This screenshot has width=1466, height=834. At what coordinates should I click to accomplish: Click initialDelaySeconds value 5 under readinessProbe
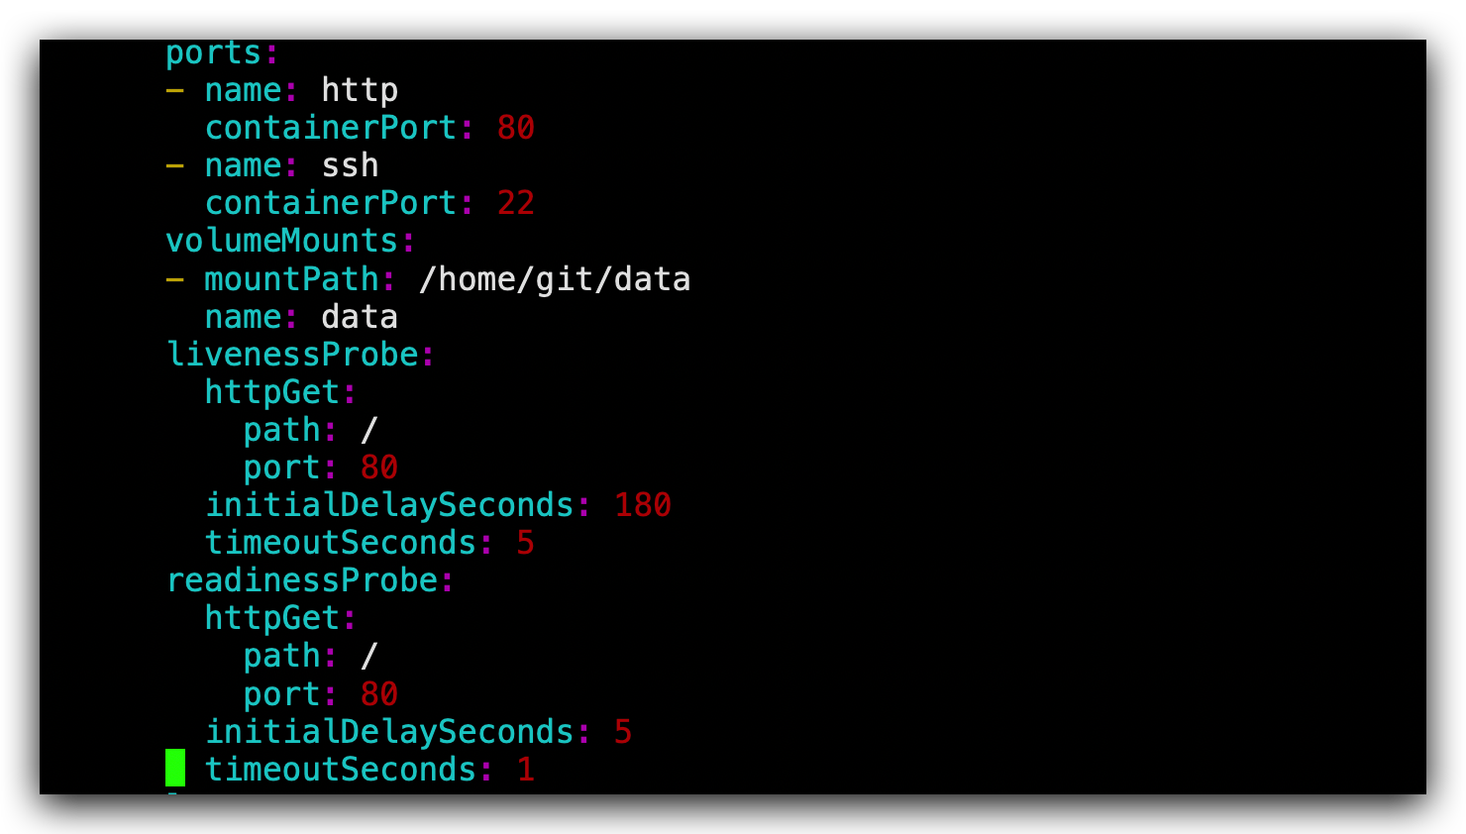click(x=623, y=732)
